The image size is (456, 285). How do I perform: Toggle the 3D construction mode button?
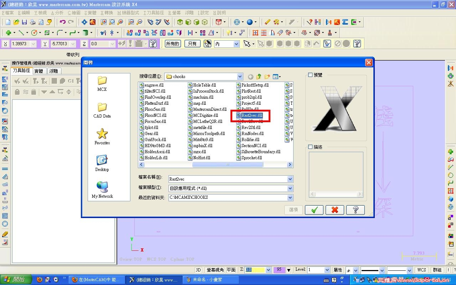pos(198,270)
